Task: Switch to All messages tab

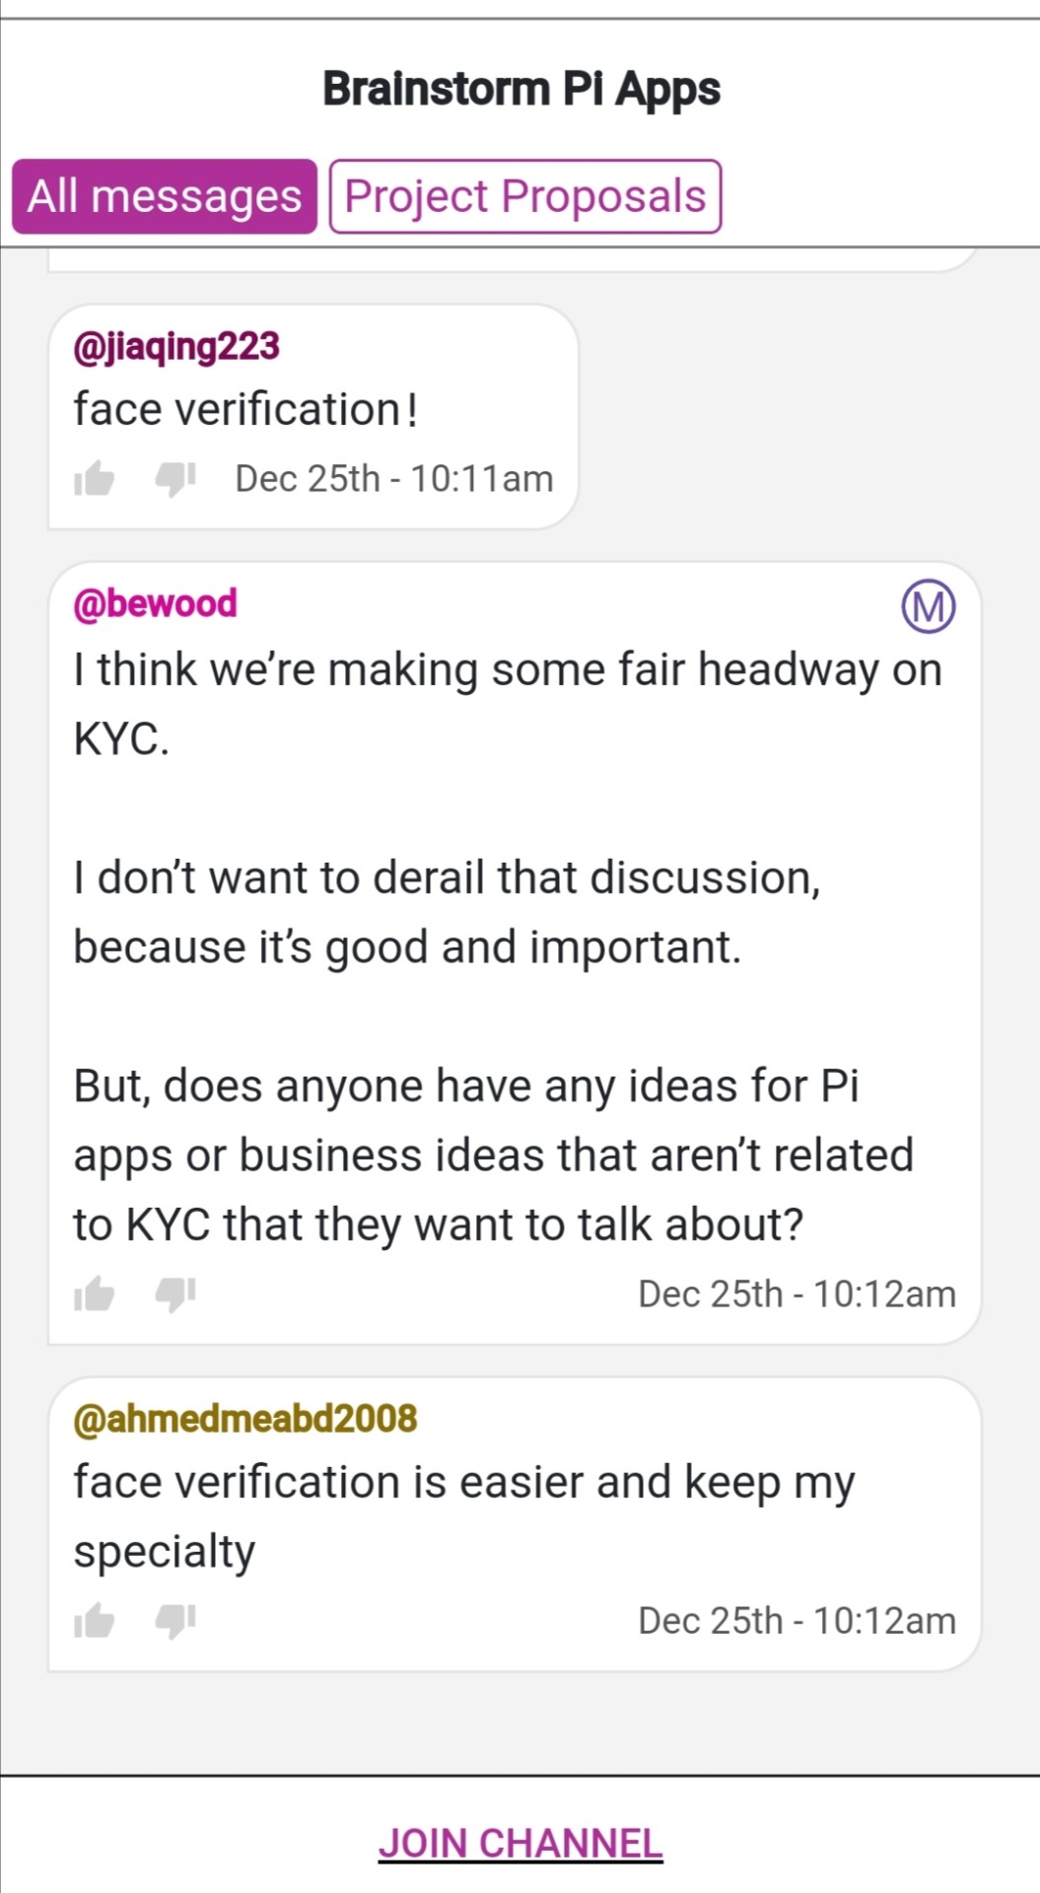Action: tap(165, 196)
